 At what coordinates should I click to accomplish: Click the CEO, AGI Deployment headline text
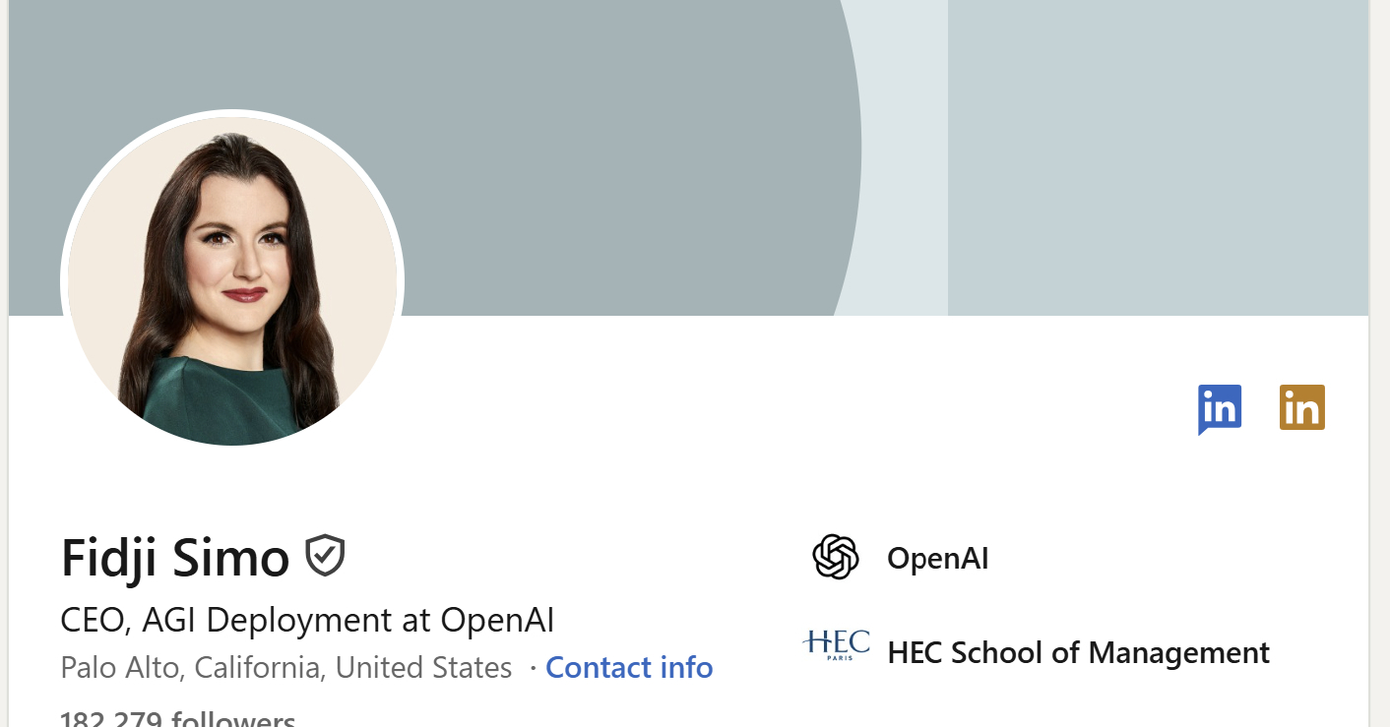(307, 620)
